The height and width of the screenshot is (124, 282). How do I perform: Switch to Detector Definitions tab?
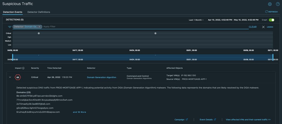coord(39,12)
